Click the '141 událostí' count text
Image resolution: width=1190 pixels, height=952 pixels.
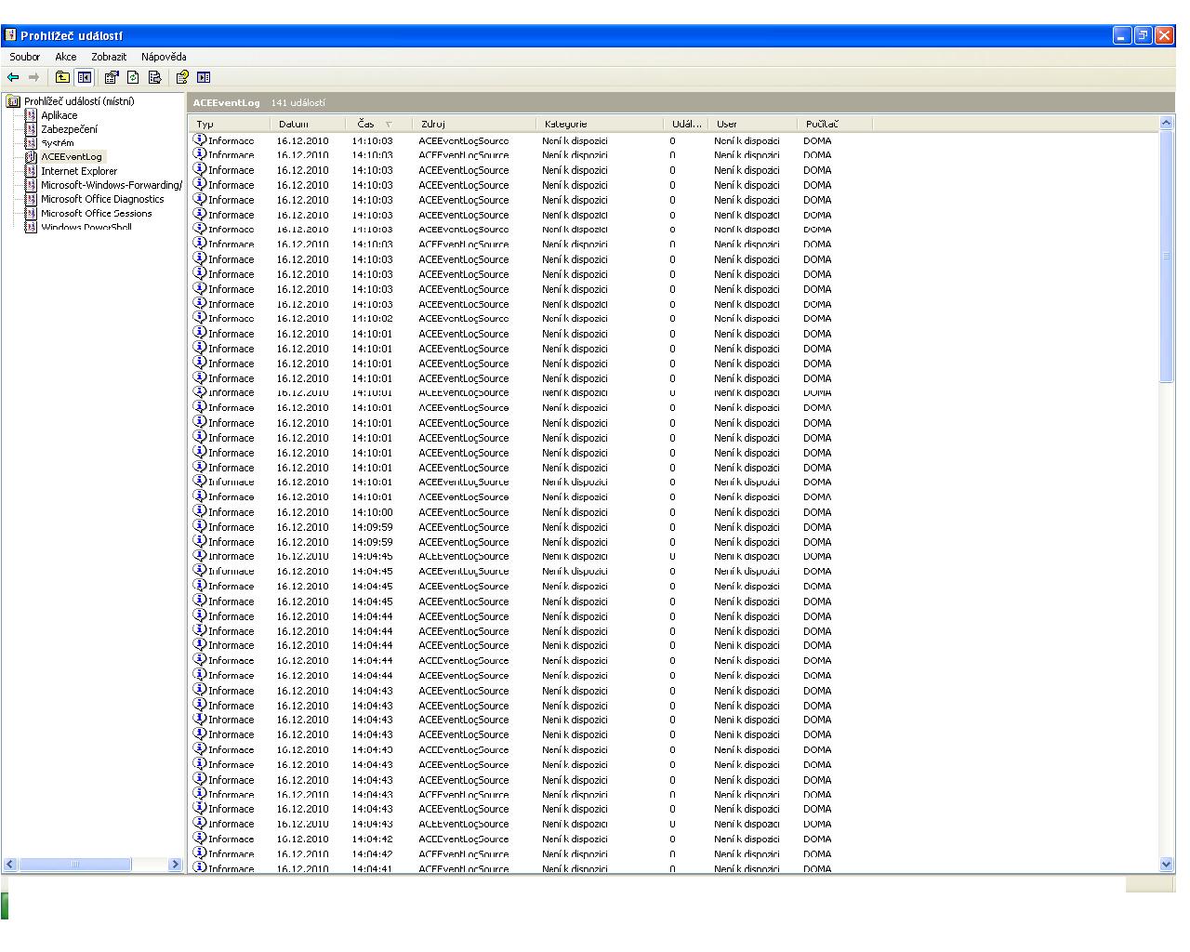[298, 103]
